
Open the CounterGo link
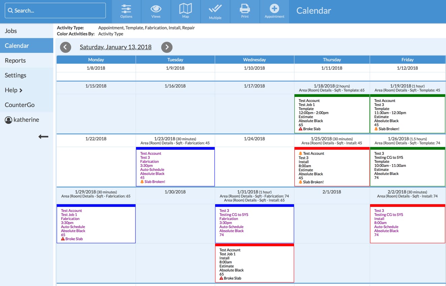[27, 105]
